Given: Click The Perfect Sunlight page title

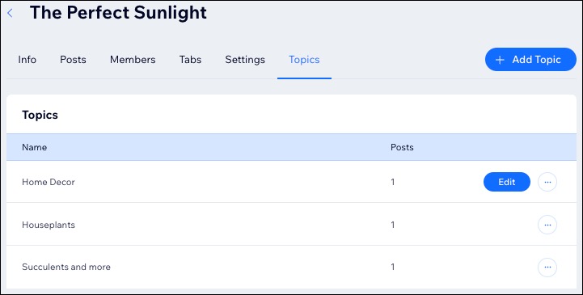Looking at the screenshot, I should pos(118,13).
